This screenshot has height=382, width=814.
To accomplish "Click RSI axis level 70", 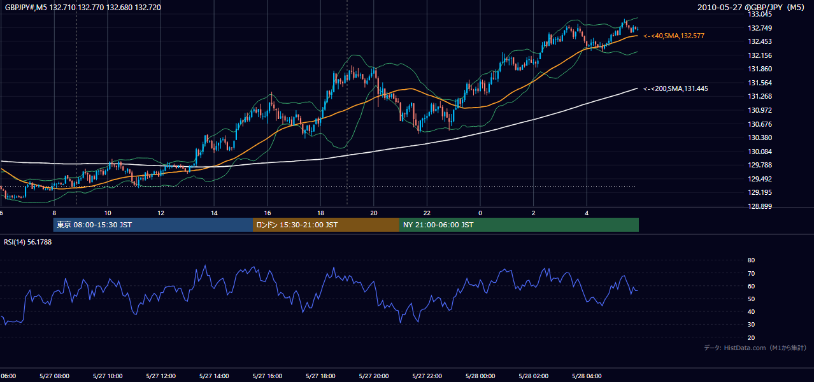I will (751, 273).
